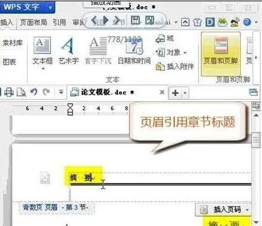Click the vertical scrollbar up arrow
Viewport: 262px width, 226px height.
click(256, 115)
